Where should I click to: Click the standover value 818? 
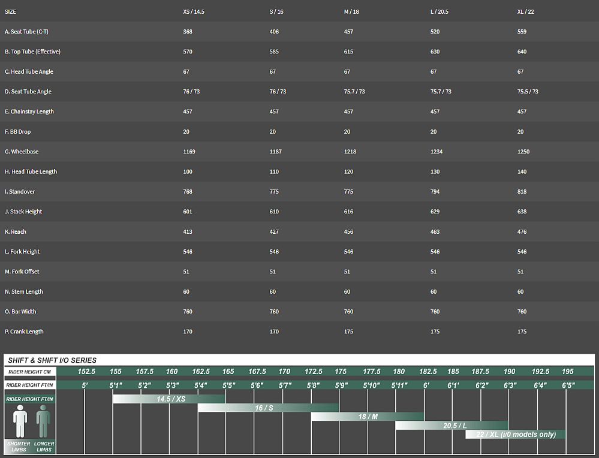(522, 191)
